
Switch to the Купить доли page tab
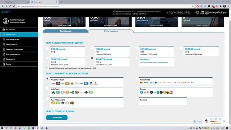(x=111, y=31)
